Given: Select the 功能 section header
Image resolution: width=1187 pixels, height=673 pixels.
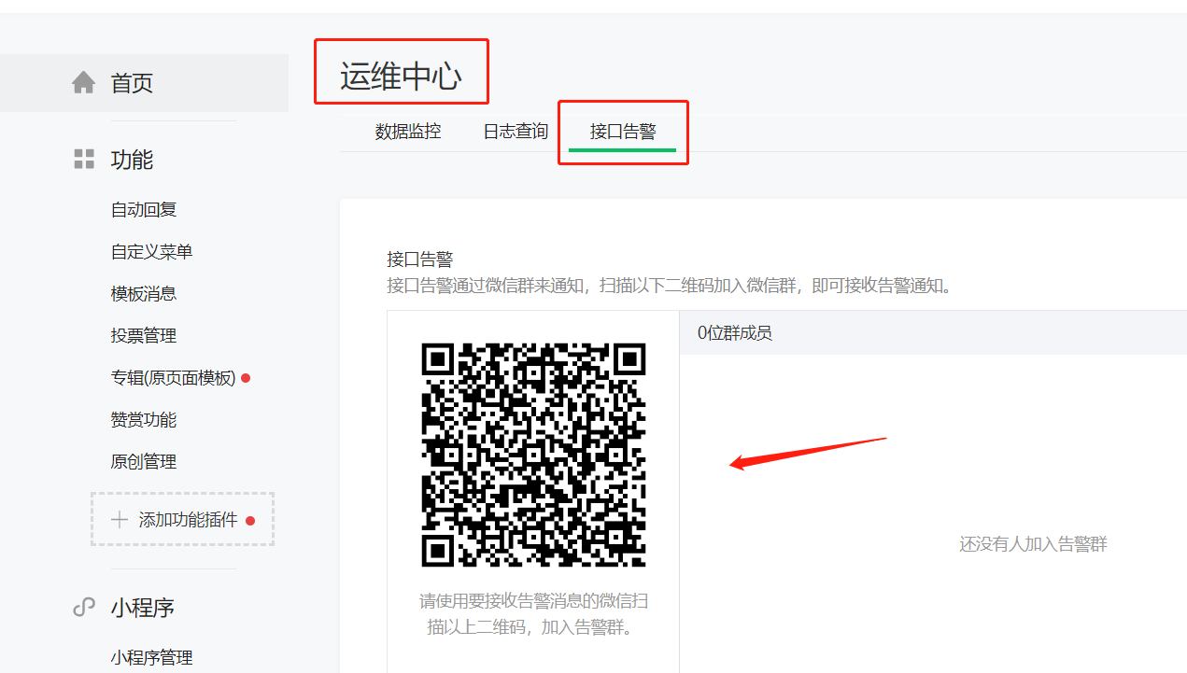Looking at the screenshot, I should [132, 160].
